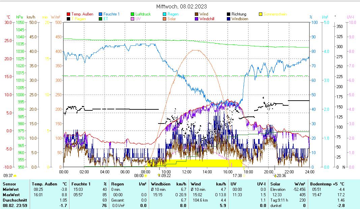The image size is (360, 209).
Task: Click the purple Windchill legend square
Action: [197, 19]
